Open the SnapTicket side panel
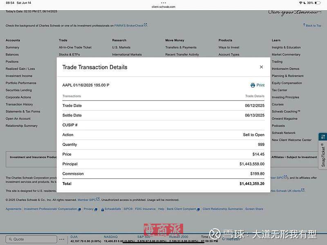327x245 pixels. (323, 151)
